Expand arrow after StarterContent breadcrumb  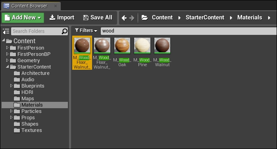[231, 18]
